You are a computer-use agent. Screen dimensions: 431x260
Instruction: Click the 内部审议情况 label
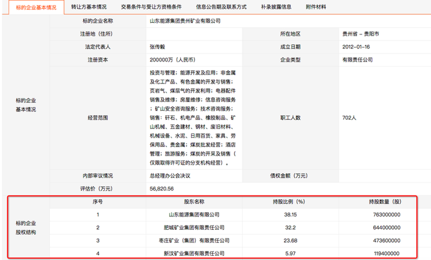coord(98,176)
